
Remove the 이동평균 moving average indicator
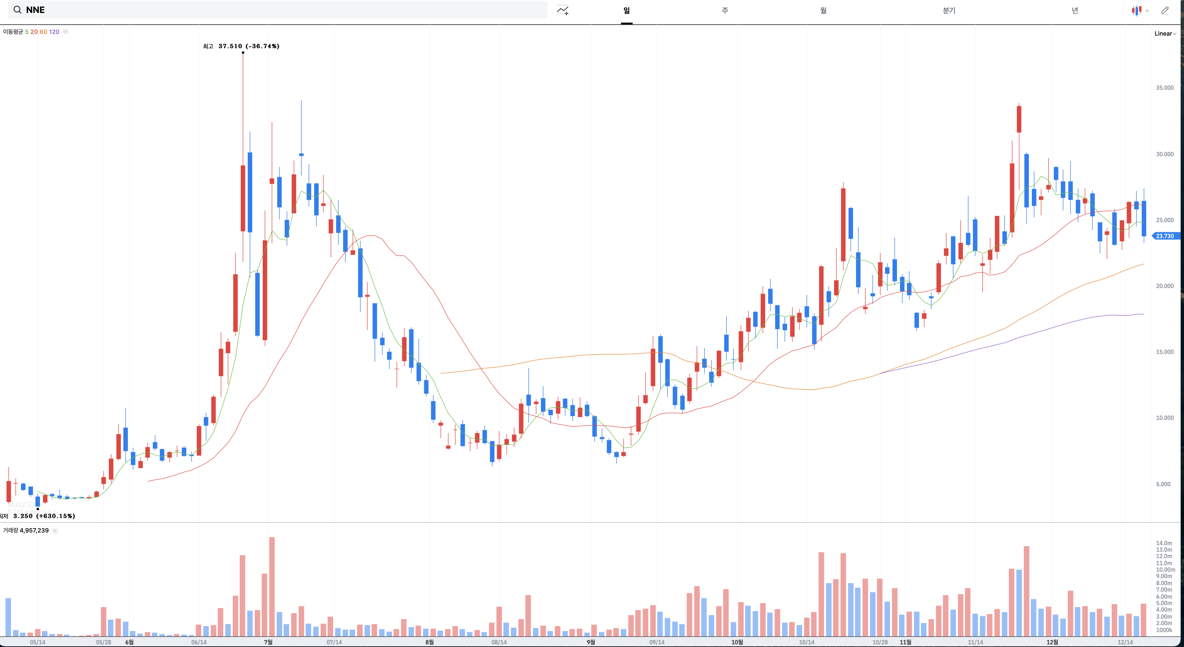(x=66, y=32)
